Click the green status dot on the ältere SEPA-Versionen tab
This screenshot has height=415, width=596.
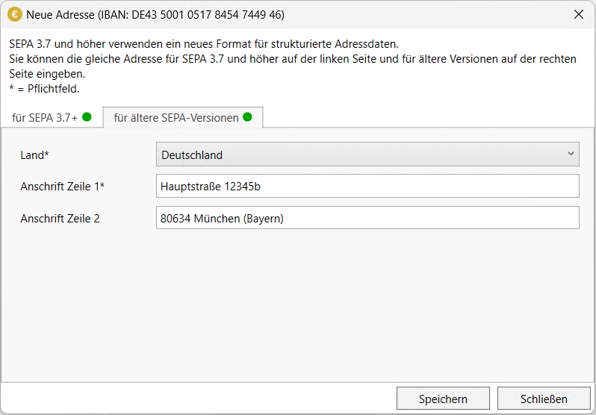click(x=247, y=117)
